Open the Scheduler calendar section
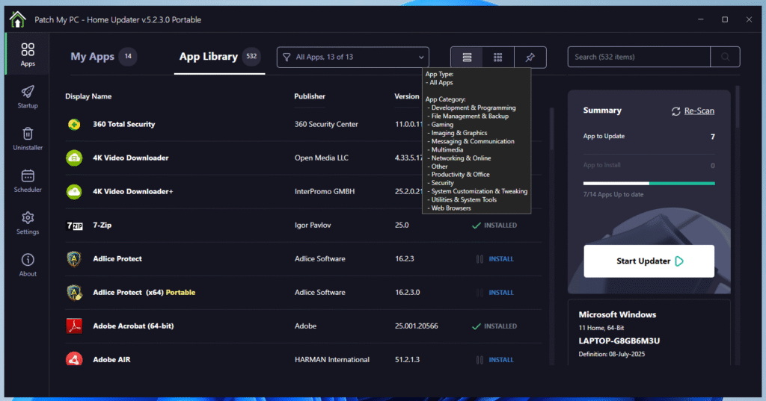Viewport: 766px width, 401px height. pos(28,181)
